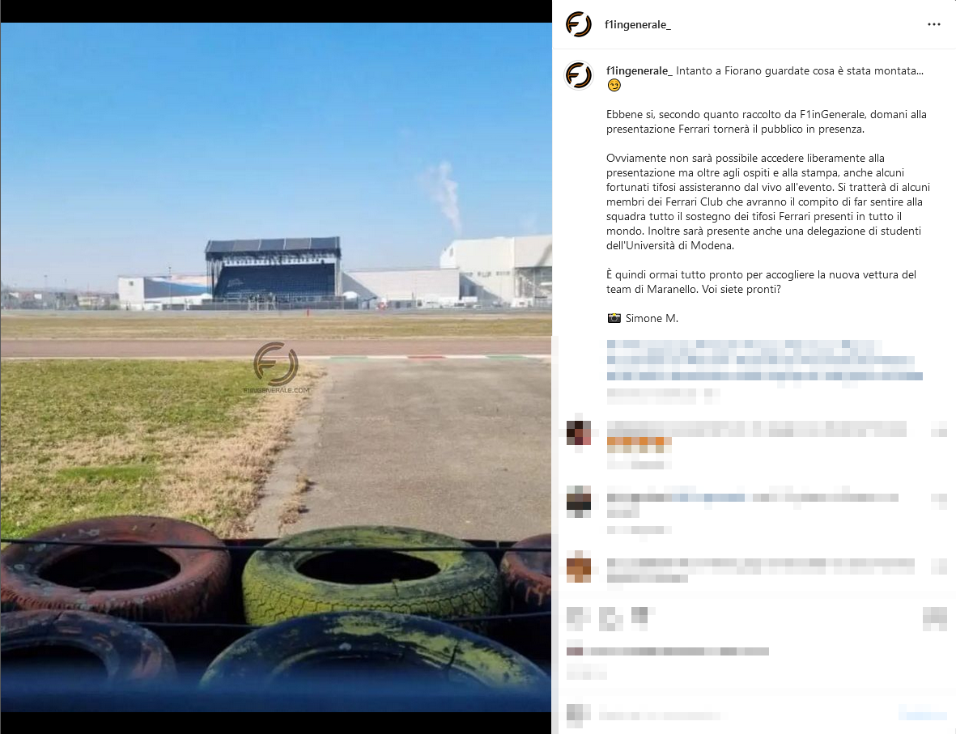Like the second comment with its heart

pos(939,499)
